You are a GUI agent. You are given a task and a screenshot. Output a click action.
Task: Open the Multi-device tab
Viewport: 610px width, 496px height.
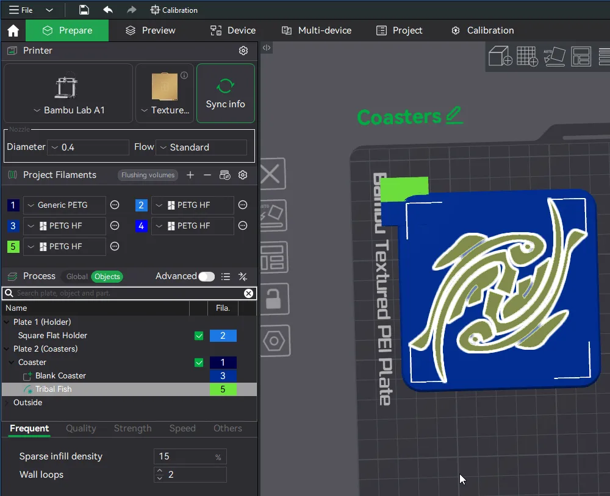click(x=317, y=30)
